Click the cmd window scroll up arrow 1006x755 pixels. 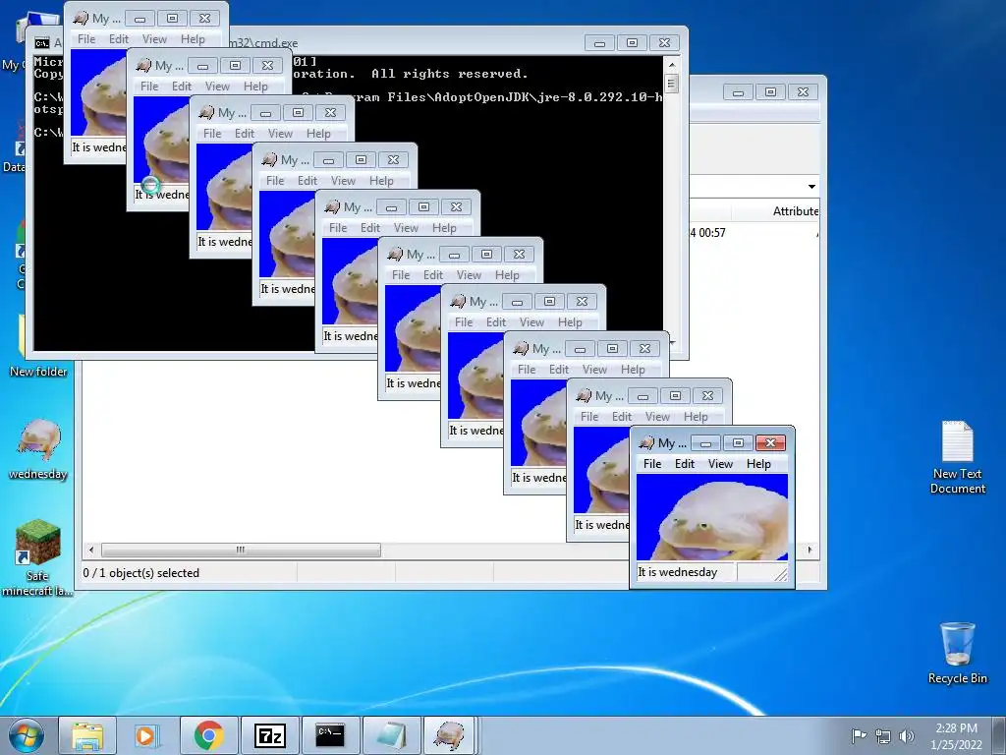(x=671, y=65)
